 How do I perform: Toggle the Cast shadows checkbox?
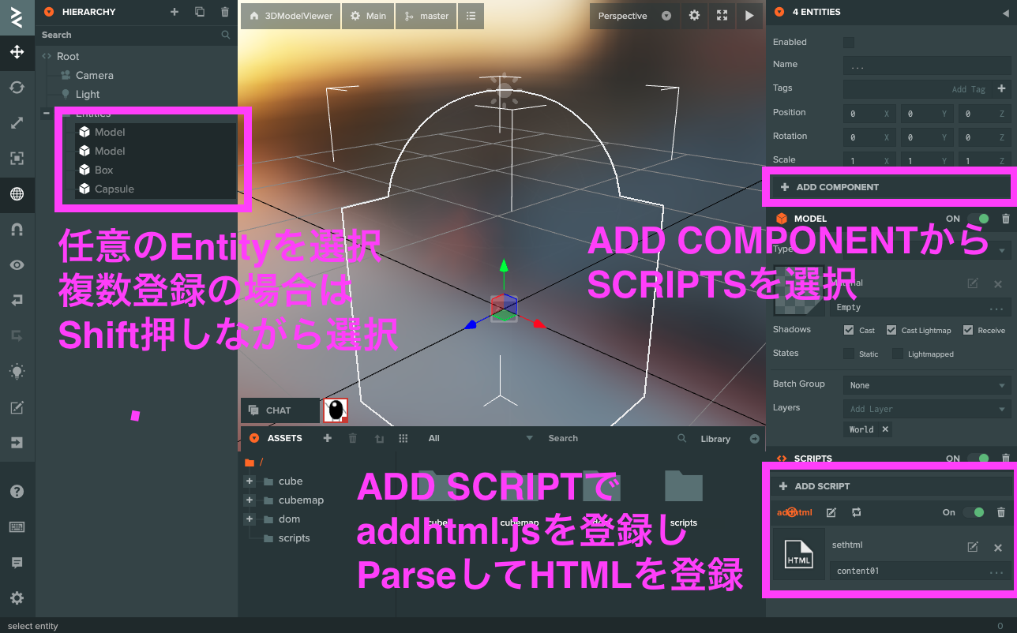pyautogui.click(x=849, y=330)
